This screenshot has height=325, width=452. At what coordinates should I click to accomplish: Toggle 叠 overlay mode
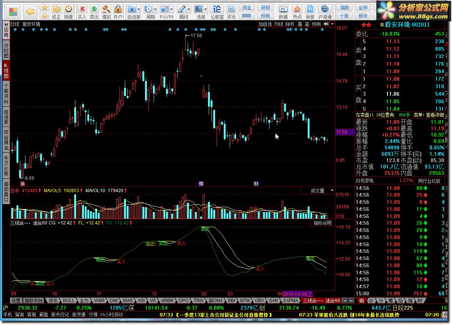tap(300, 24)
